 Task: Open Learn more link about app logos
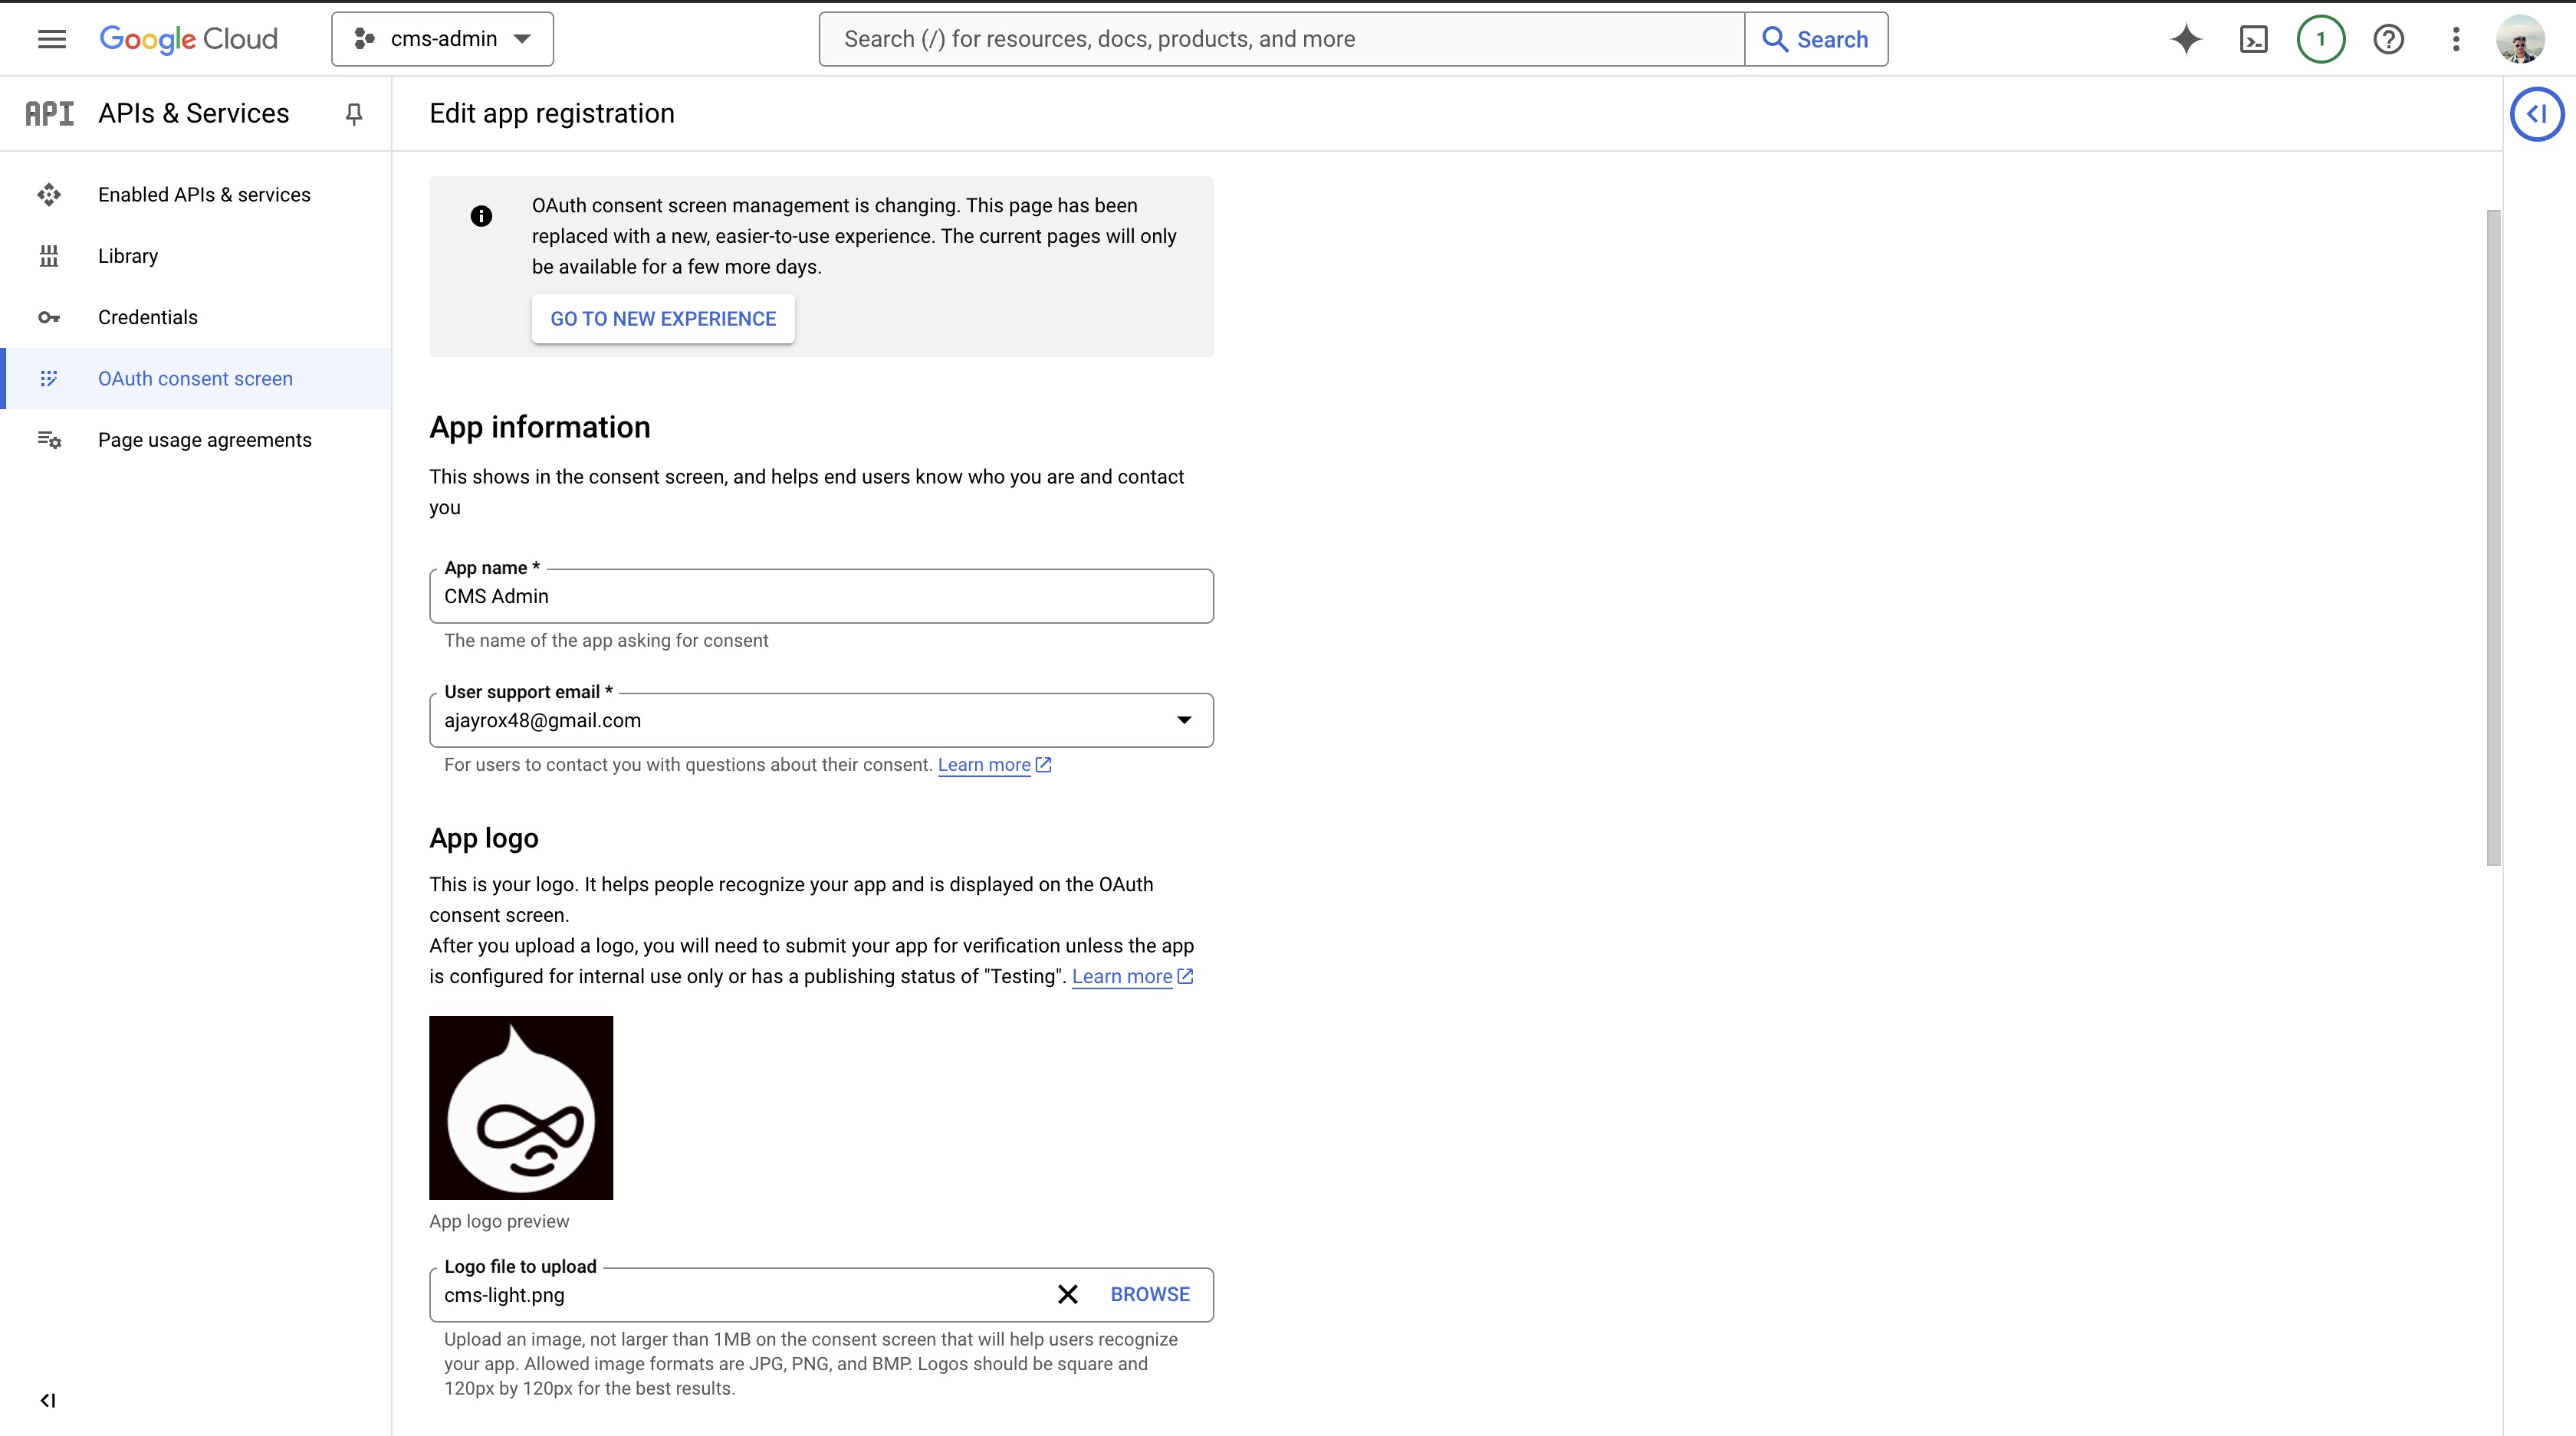click(x=1131, y=976)
